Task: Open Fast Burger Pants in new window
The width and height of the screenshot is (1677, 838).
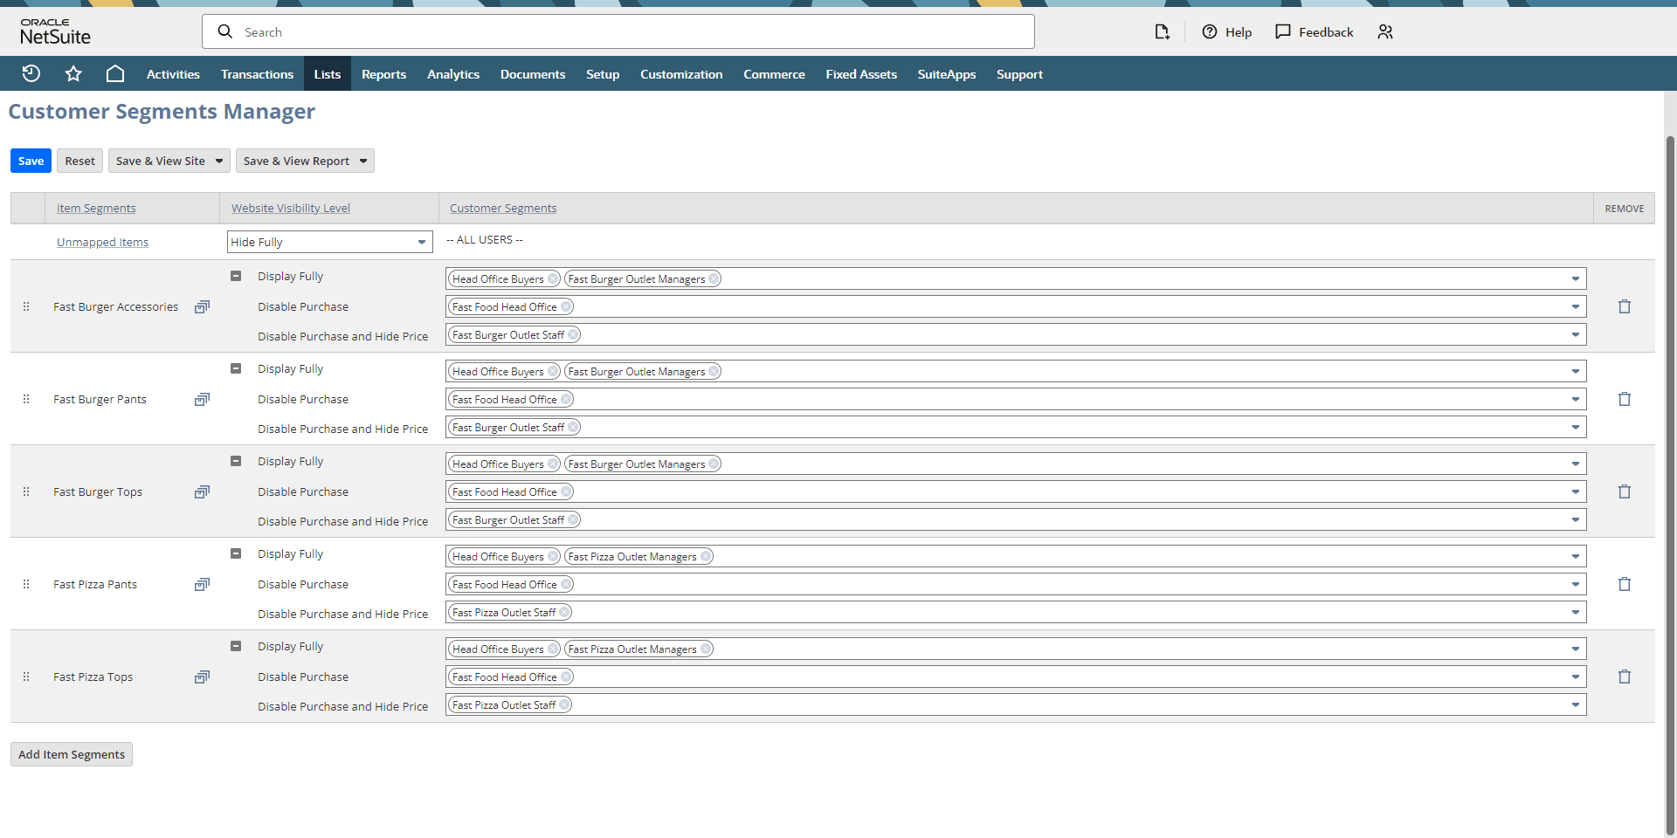Action: pos(202,399)
